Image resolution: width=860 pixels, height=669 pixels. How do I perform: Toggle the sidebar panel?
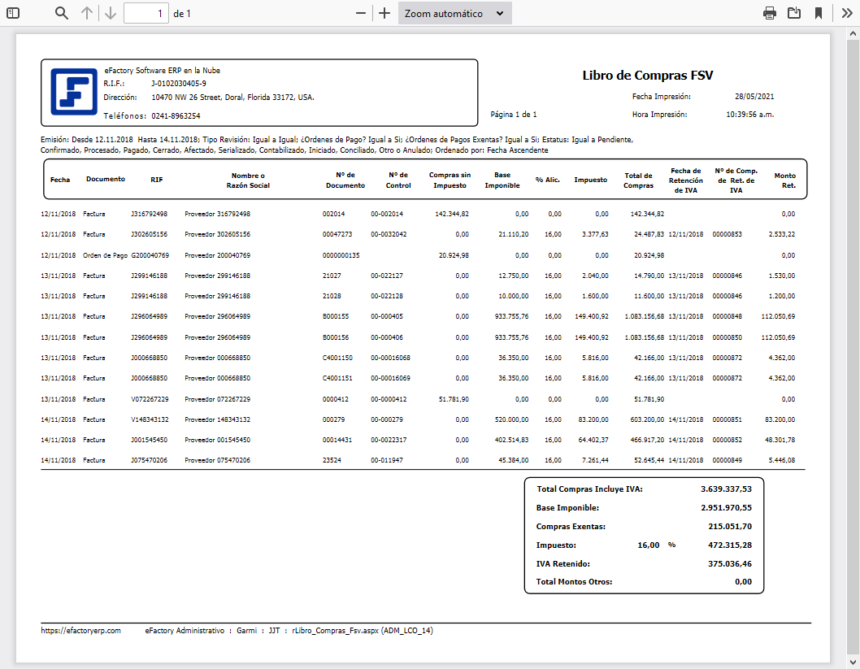[x=13, y=13]
